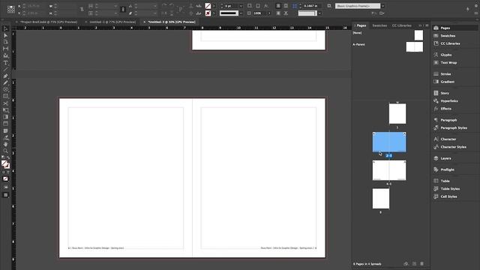
Task: Click the reference point grid icon
Action: (x=11, y=10)
